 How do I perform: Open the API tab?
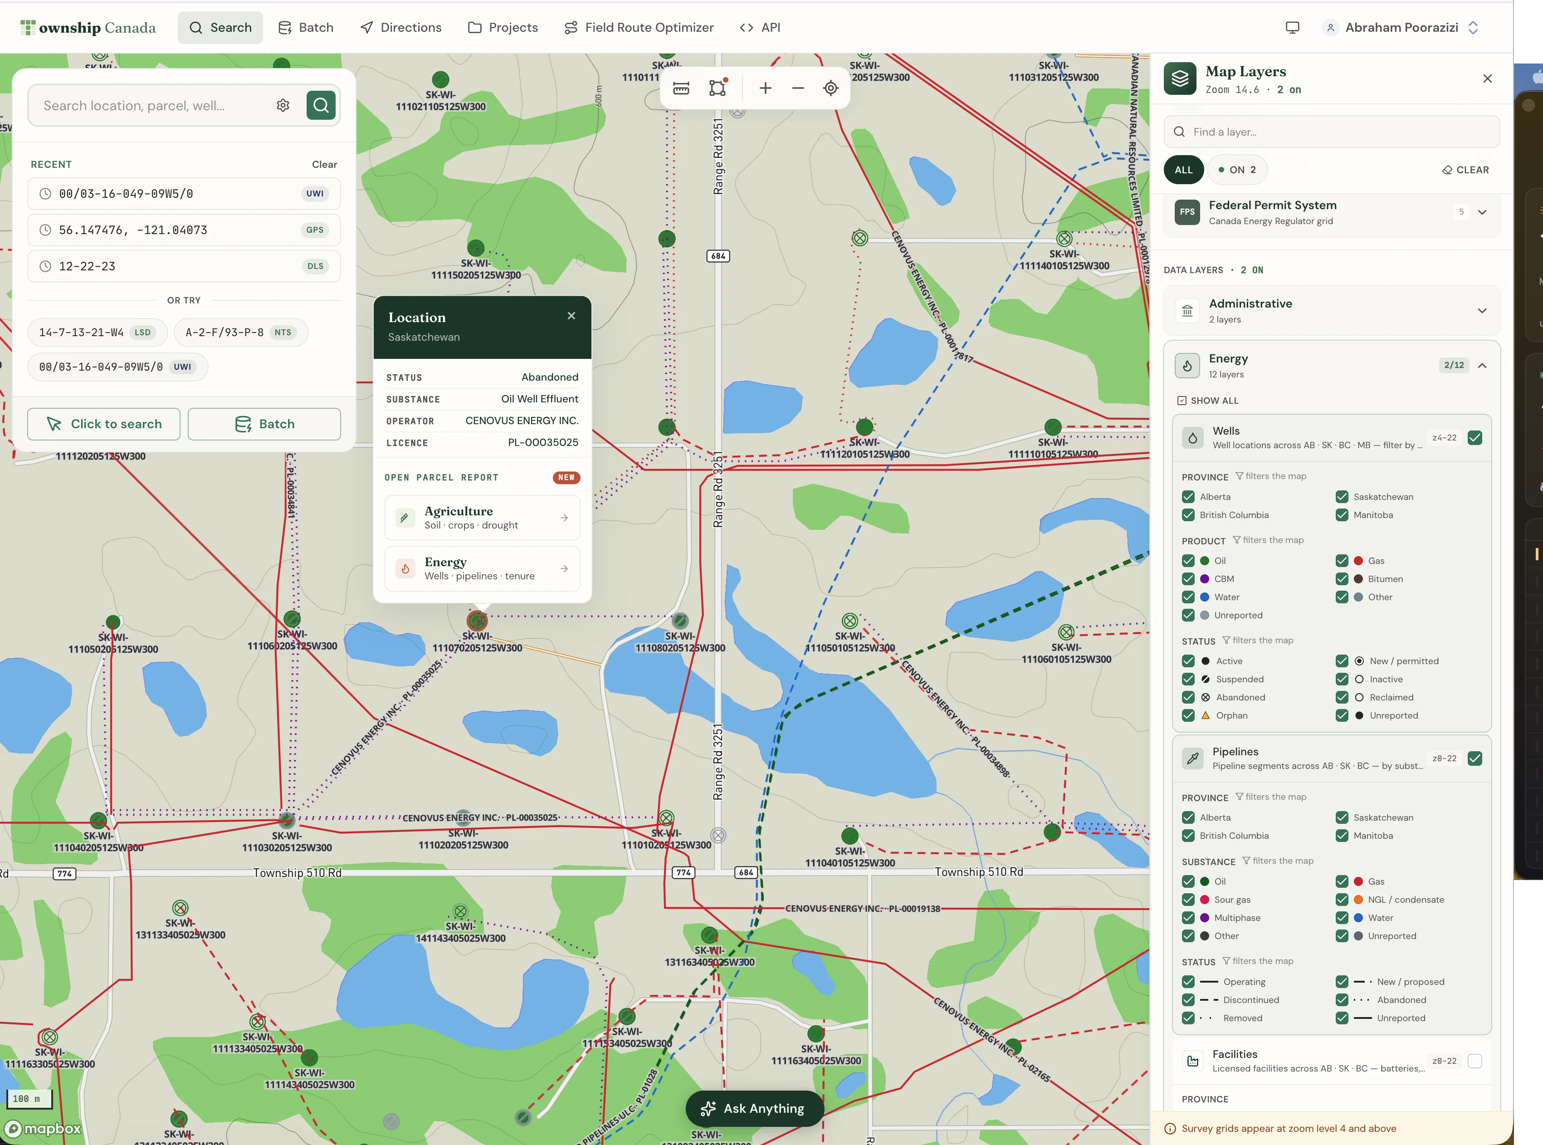[x=760, y=28]
